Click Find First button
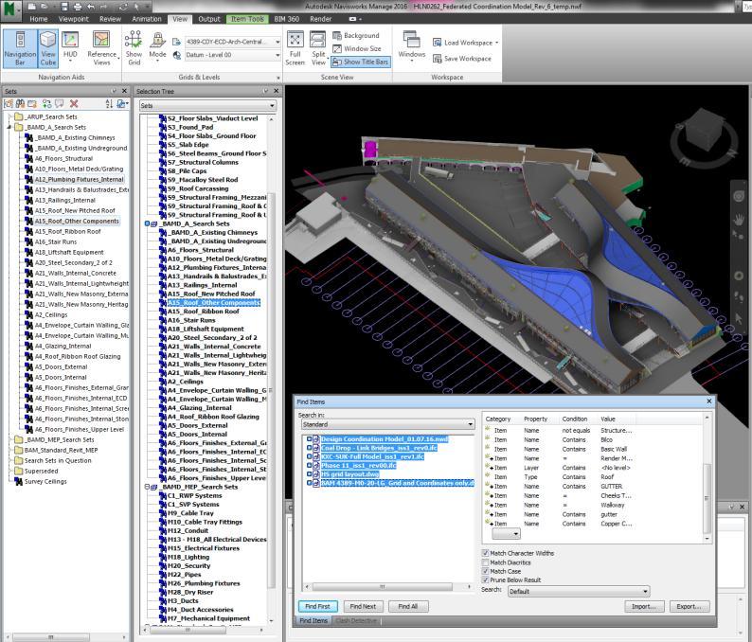 [317, 607]
